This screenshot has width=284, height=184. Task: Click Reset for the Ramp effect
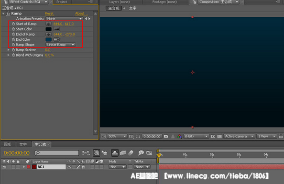pyautogui.click(x=49, y=13)
